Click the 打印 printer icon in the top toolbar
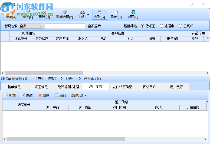This screenshot has height=144, width=210. click(x=82, y=12)
